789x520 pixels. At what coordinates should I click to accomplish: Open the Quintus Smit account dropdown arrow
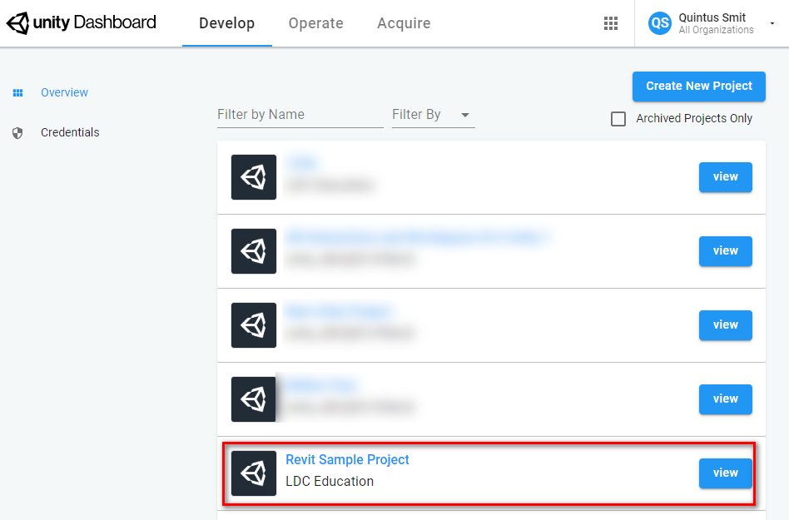click(x=772, y=24)
